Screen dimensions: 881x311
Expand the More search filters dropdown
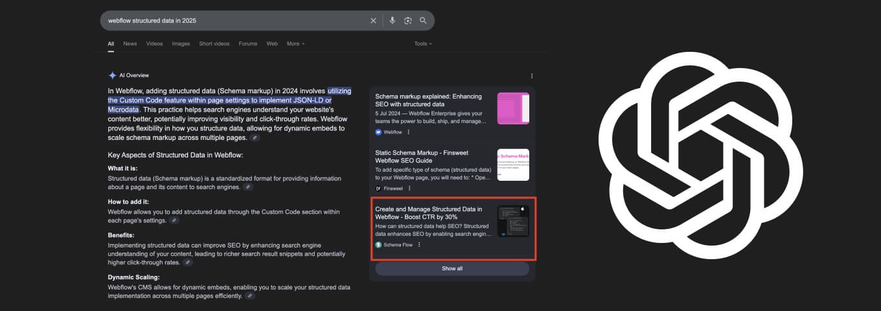tap(295, 43)
